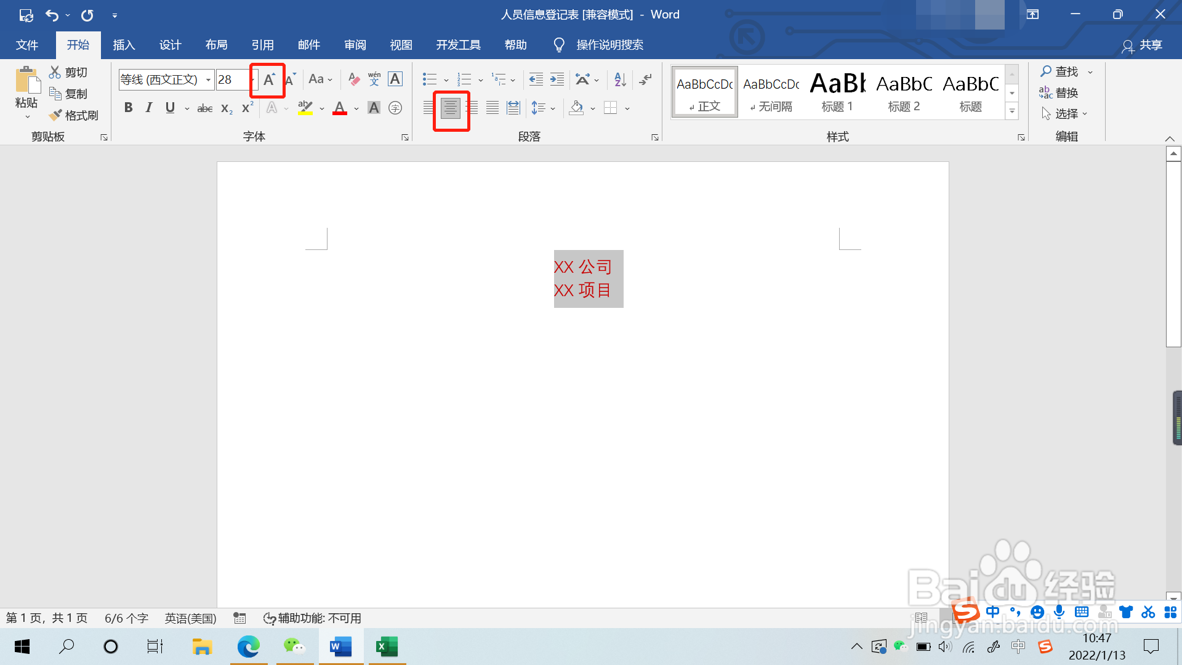1182x665 pixels.
Task: Expand the line spacing dropdown
Action: click(553, 108)
